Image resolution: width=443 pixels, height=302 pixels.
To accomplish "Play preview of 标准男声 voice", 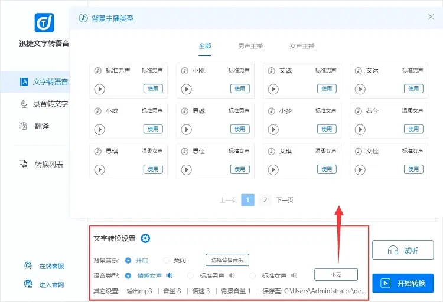I will click(99, 89).
